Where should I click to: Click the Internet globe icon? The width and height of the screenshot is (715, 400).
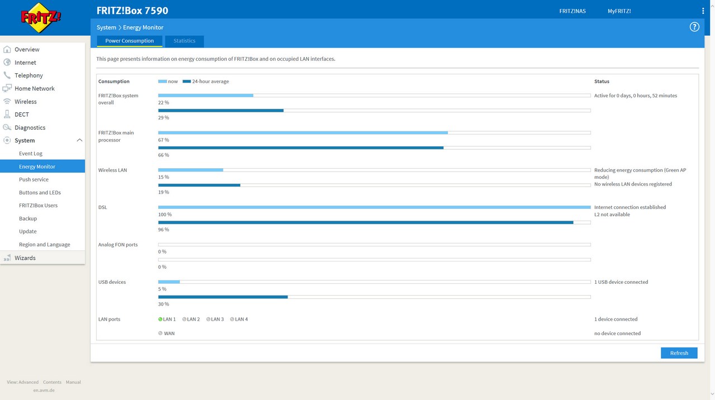point(7,62)
